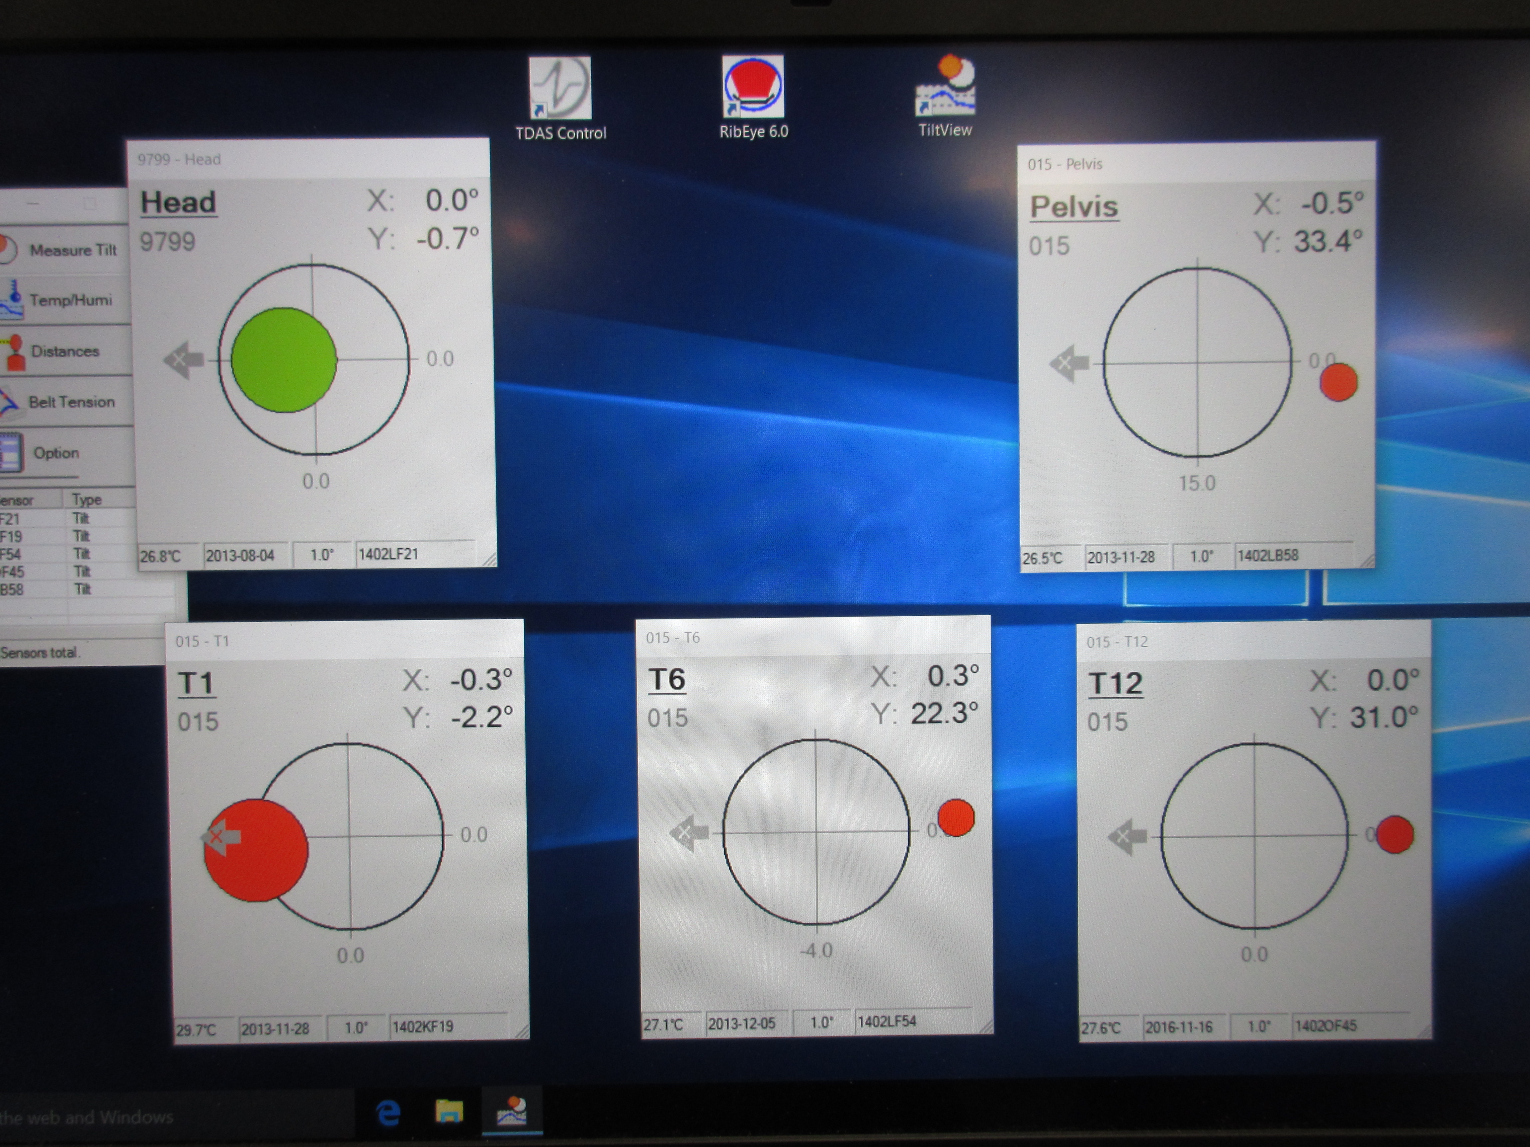Click the red tilt indicator in T12 window

(x=1395, y=834)
